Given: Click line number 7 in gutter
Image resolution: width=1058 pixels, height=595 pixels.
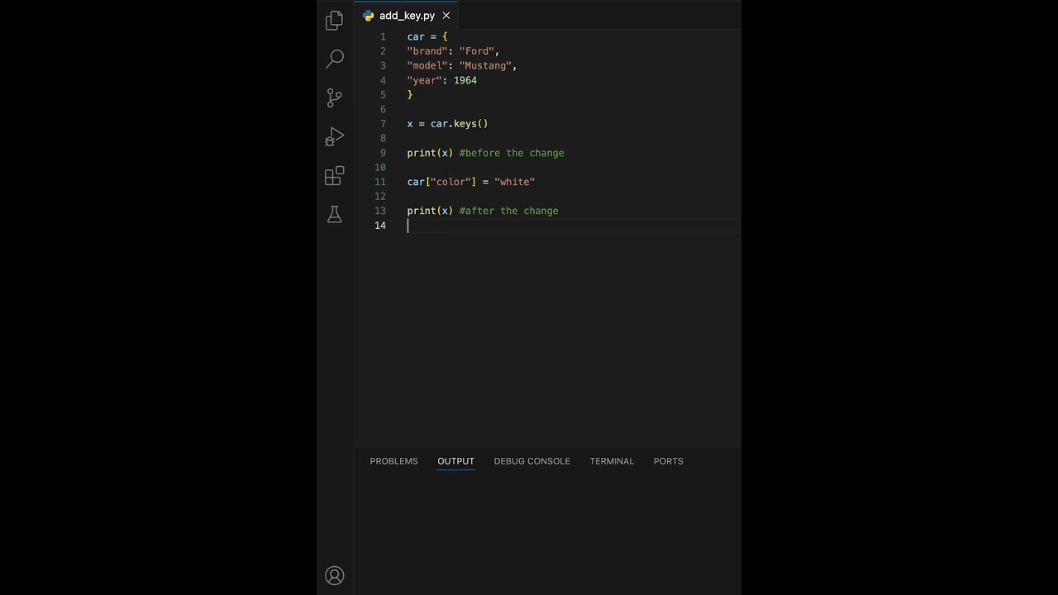Looking at the screenshot, I should [383, 123].
